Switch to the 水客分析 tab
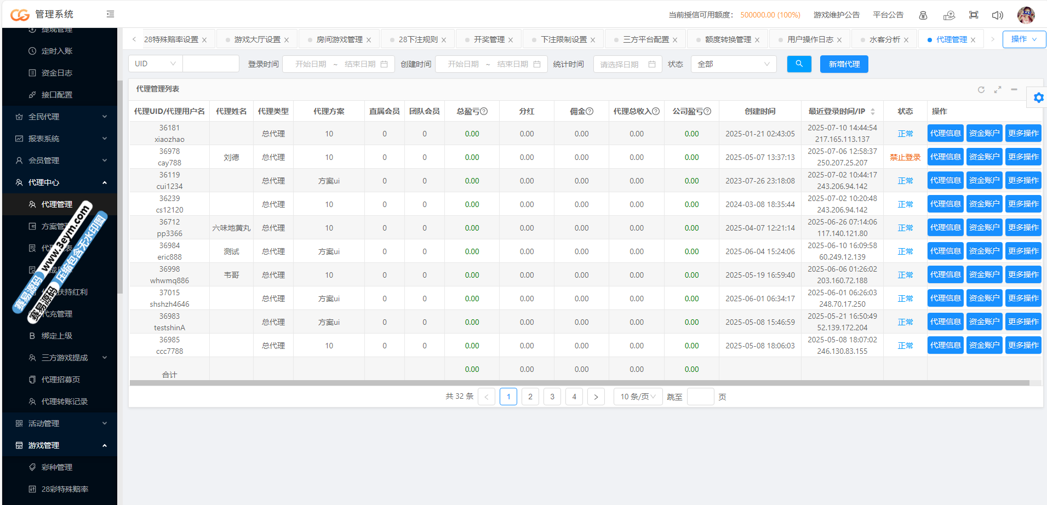The height and width of the screenshot is (505, 1047). (x=884, y=39)
